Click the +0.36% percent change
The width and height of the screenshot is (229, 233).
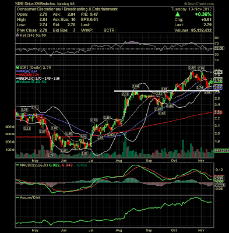(203, 15)
